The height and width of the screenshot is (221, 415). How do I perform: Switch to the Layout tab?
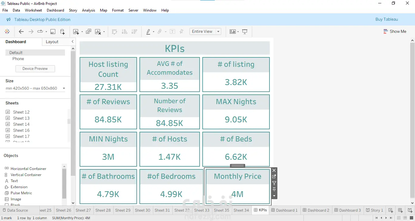[x=52, y=42]
